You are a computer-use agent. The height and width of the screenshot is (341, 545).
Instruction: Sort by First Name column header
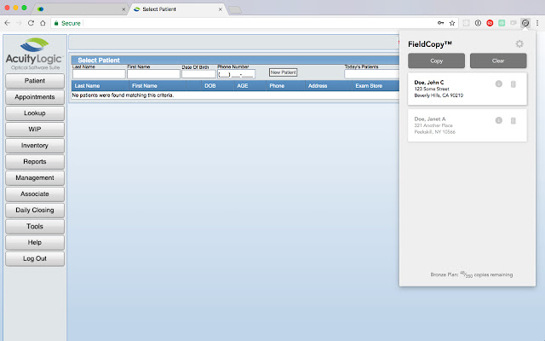click(x=145, y=85)
